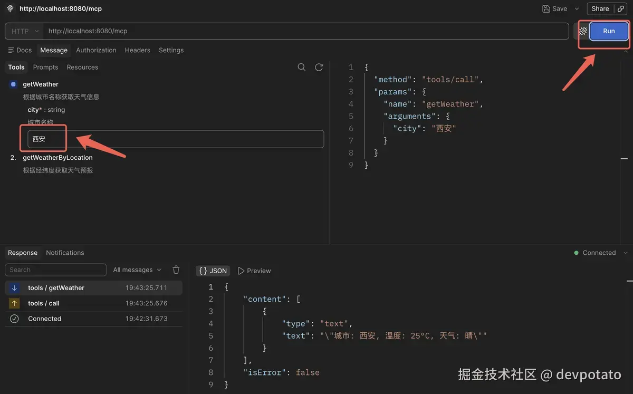This screenshot has height=394, width=633.
Task: Select the Resources sub-tab
Action: [x=82, y=67]
